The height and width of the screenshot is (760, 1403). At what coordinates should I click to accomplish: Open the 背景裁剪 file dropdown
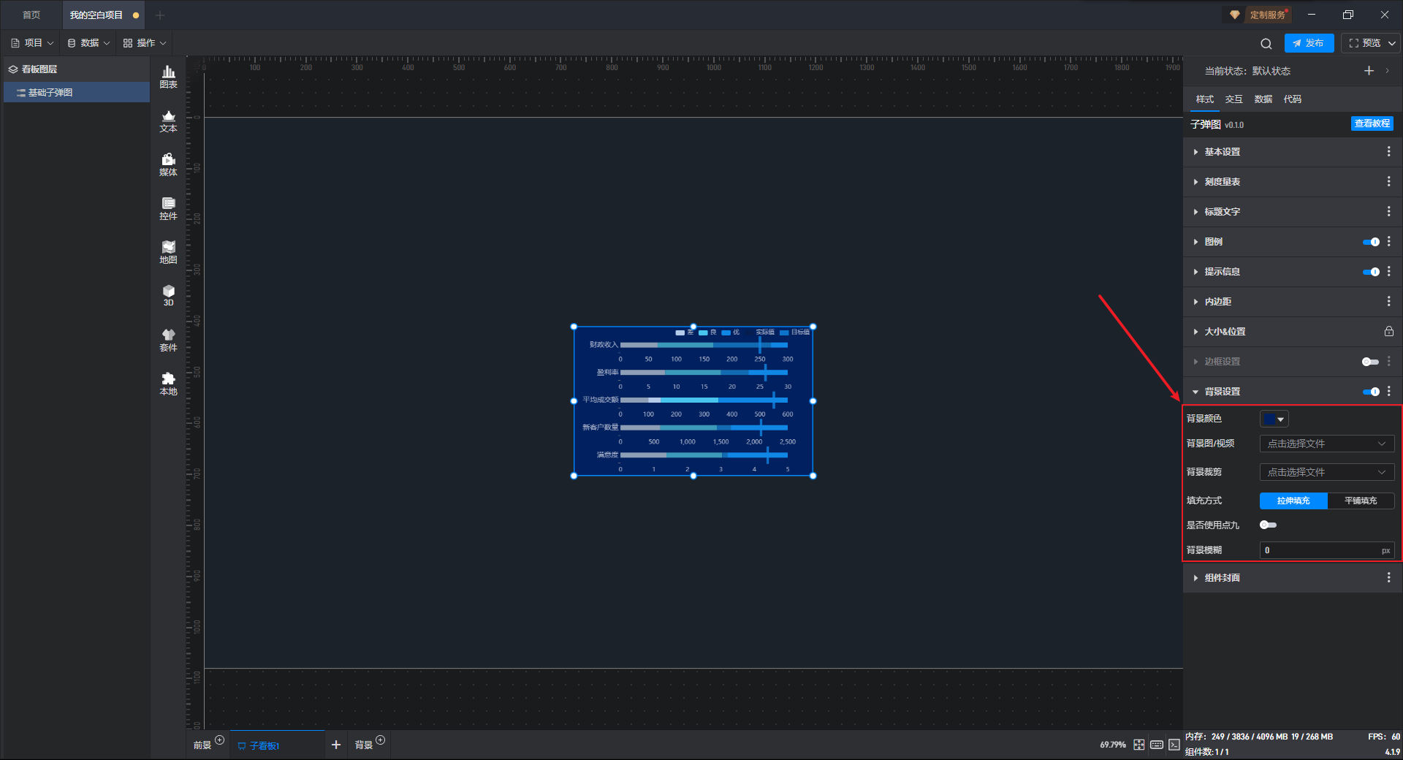pos(1327,472)
